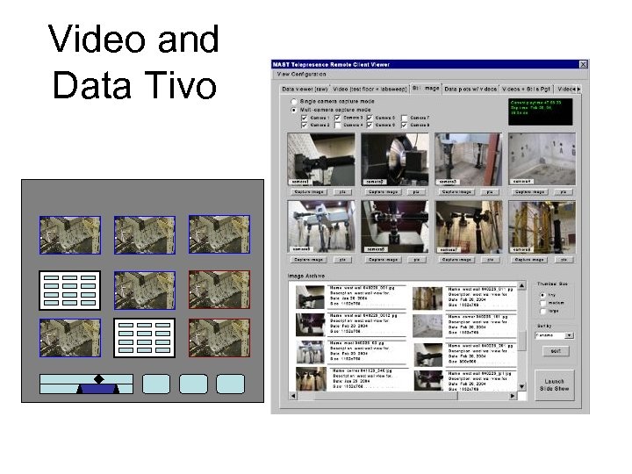
Task: Toggle the Camera 3 checkbox
Action: pos(337,118)
